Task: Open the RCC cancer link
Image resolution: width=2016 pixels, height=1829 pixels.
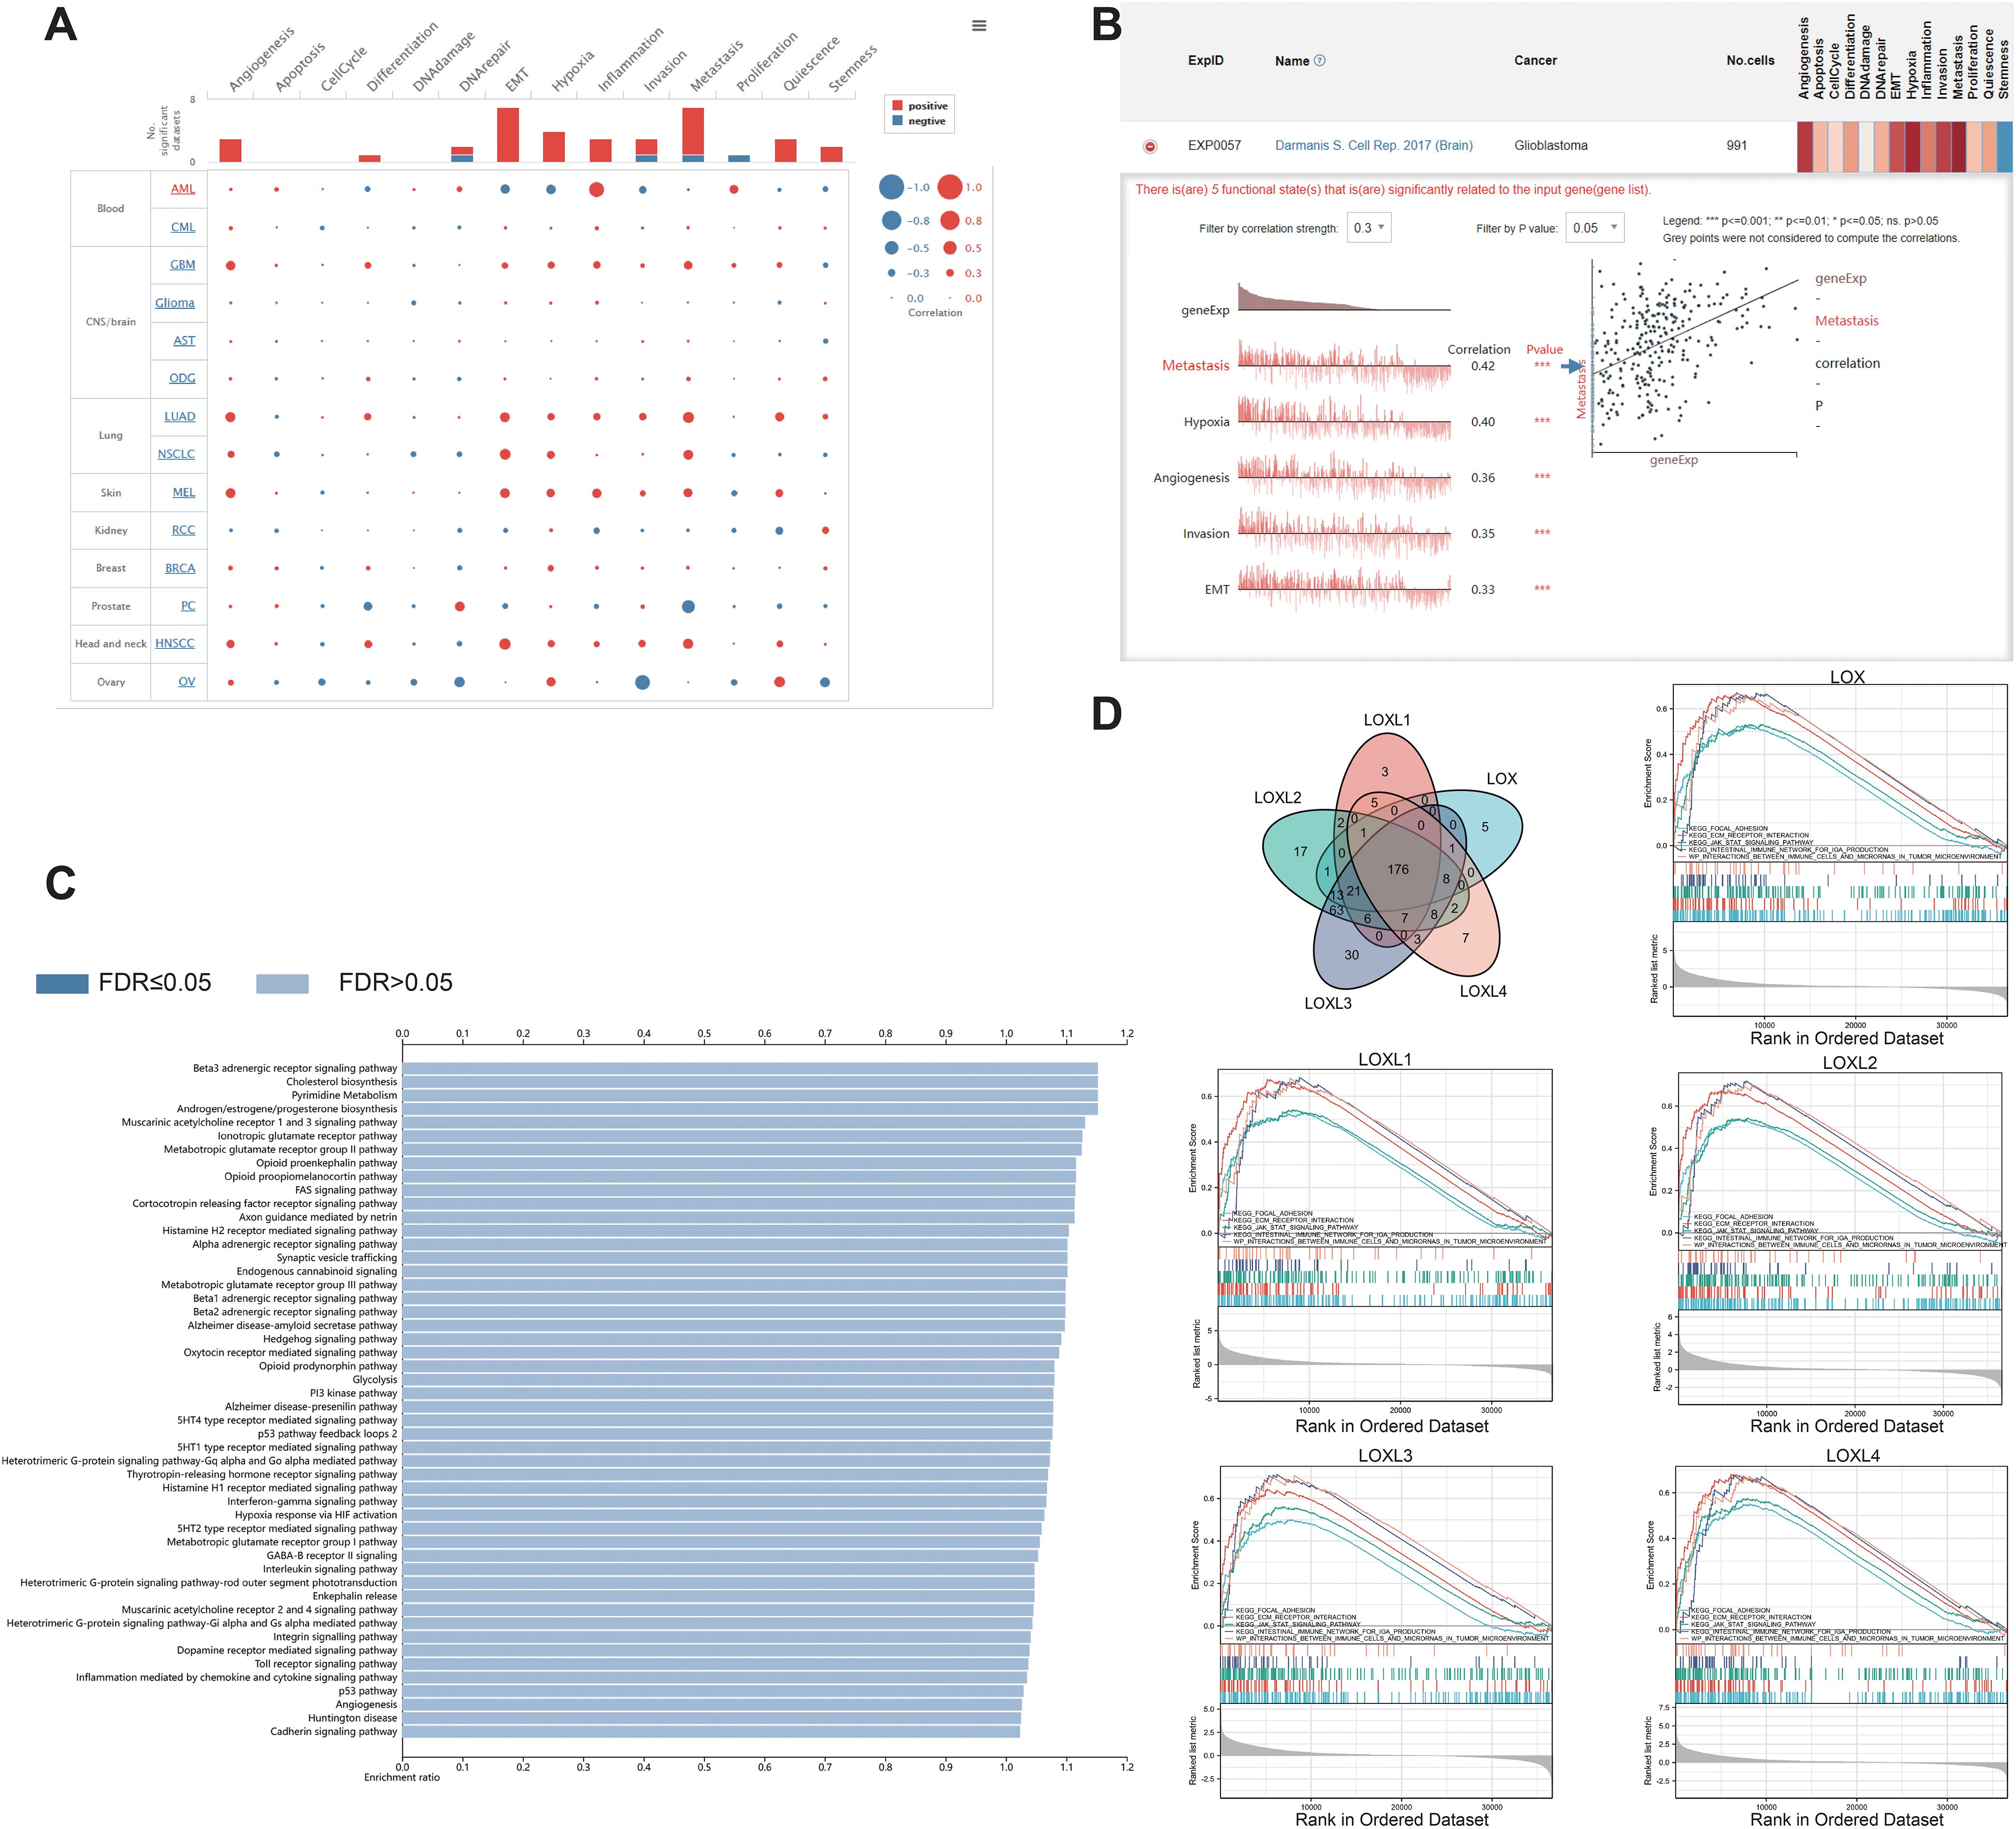Action: pos(183,530)
